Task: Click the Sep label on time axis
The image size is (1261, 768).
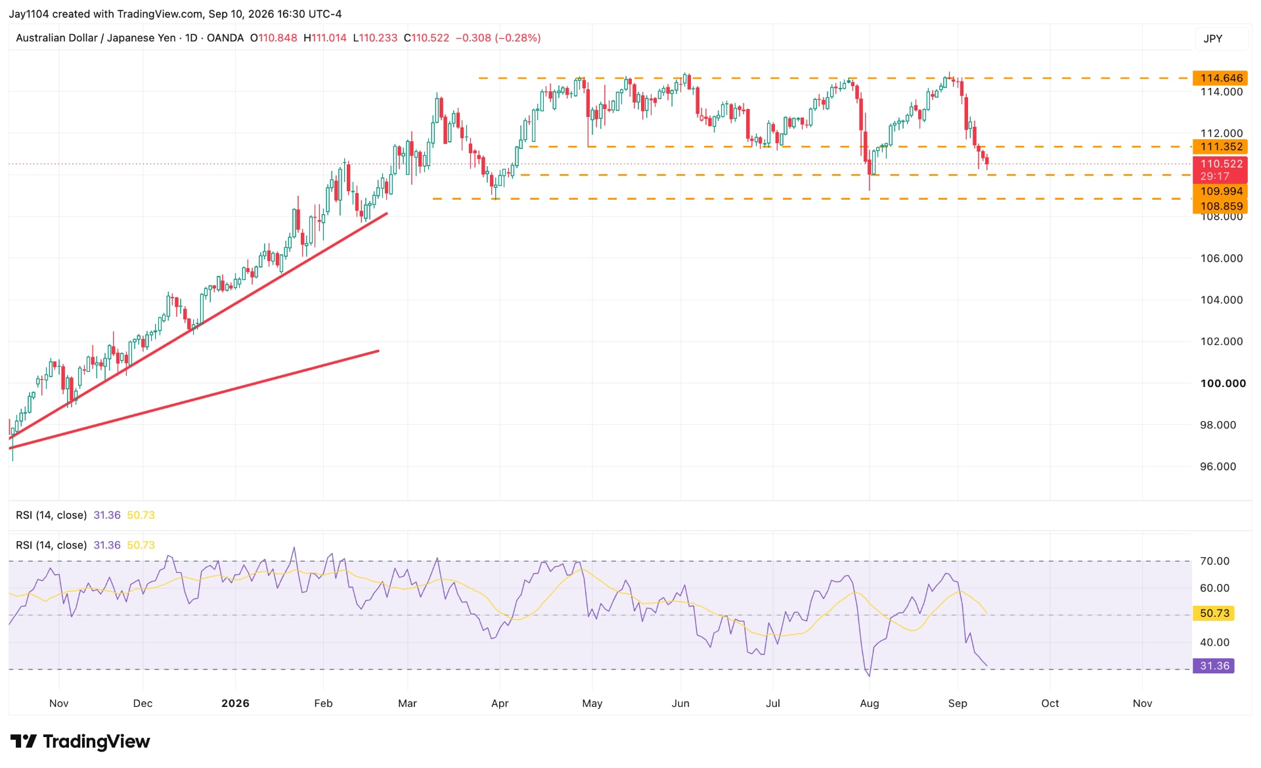Action: 958,704
